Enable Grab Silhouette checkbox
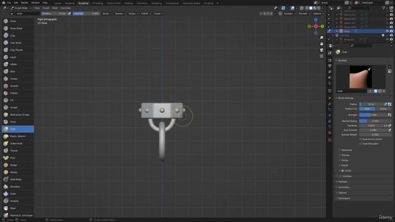395x222 pixels. click(x=360, y=144)
